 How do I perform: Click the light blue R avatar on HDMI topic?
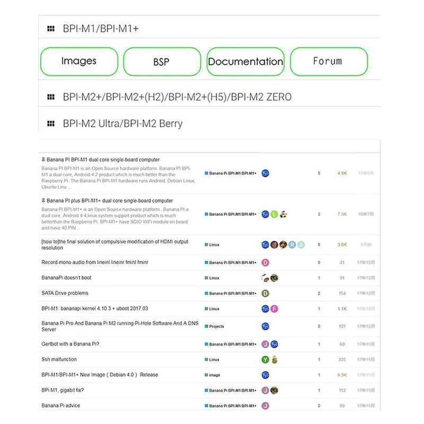[292, 245]
